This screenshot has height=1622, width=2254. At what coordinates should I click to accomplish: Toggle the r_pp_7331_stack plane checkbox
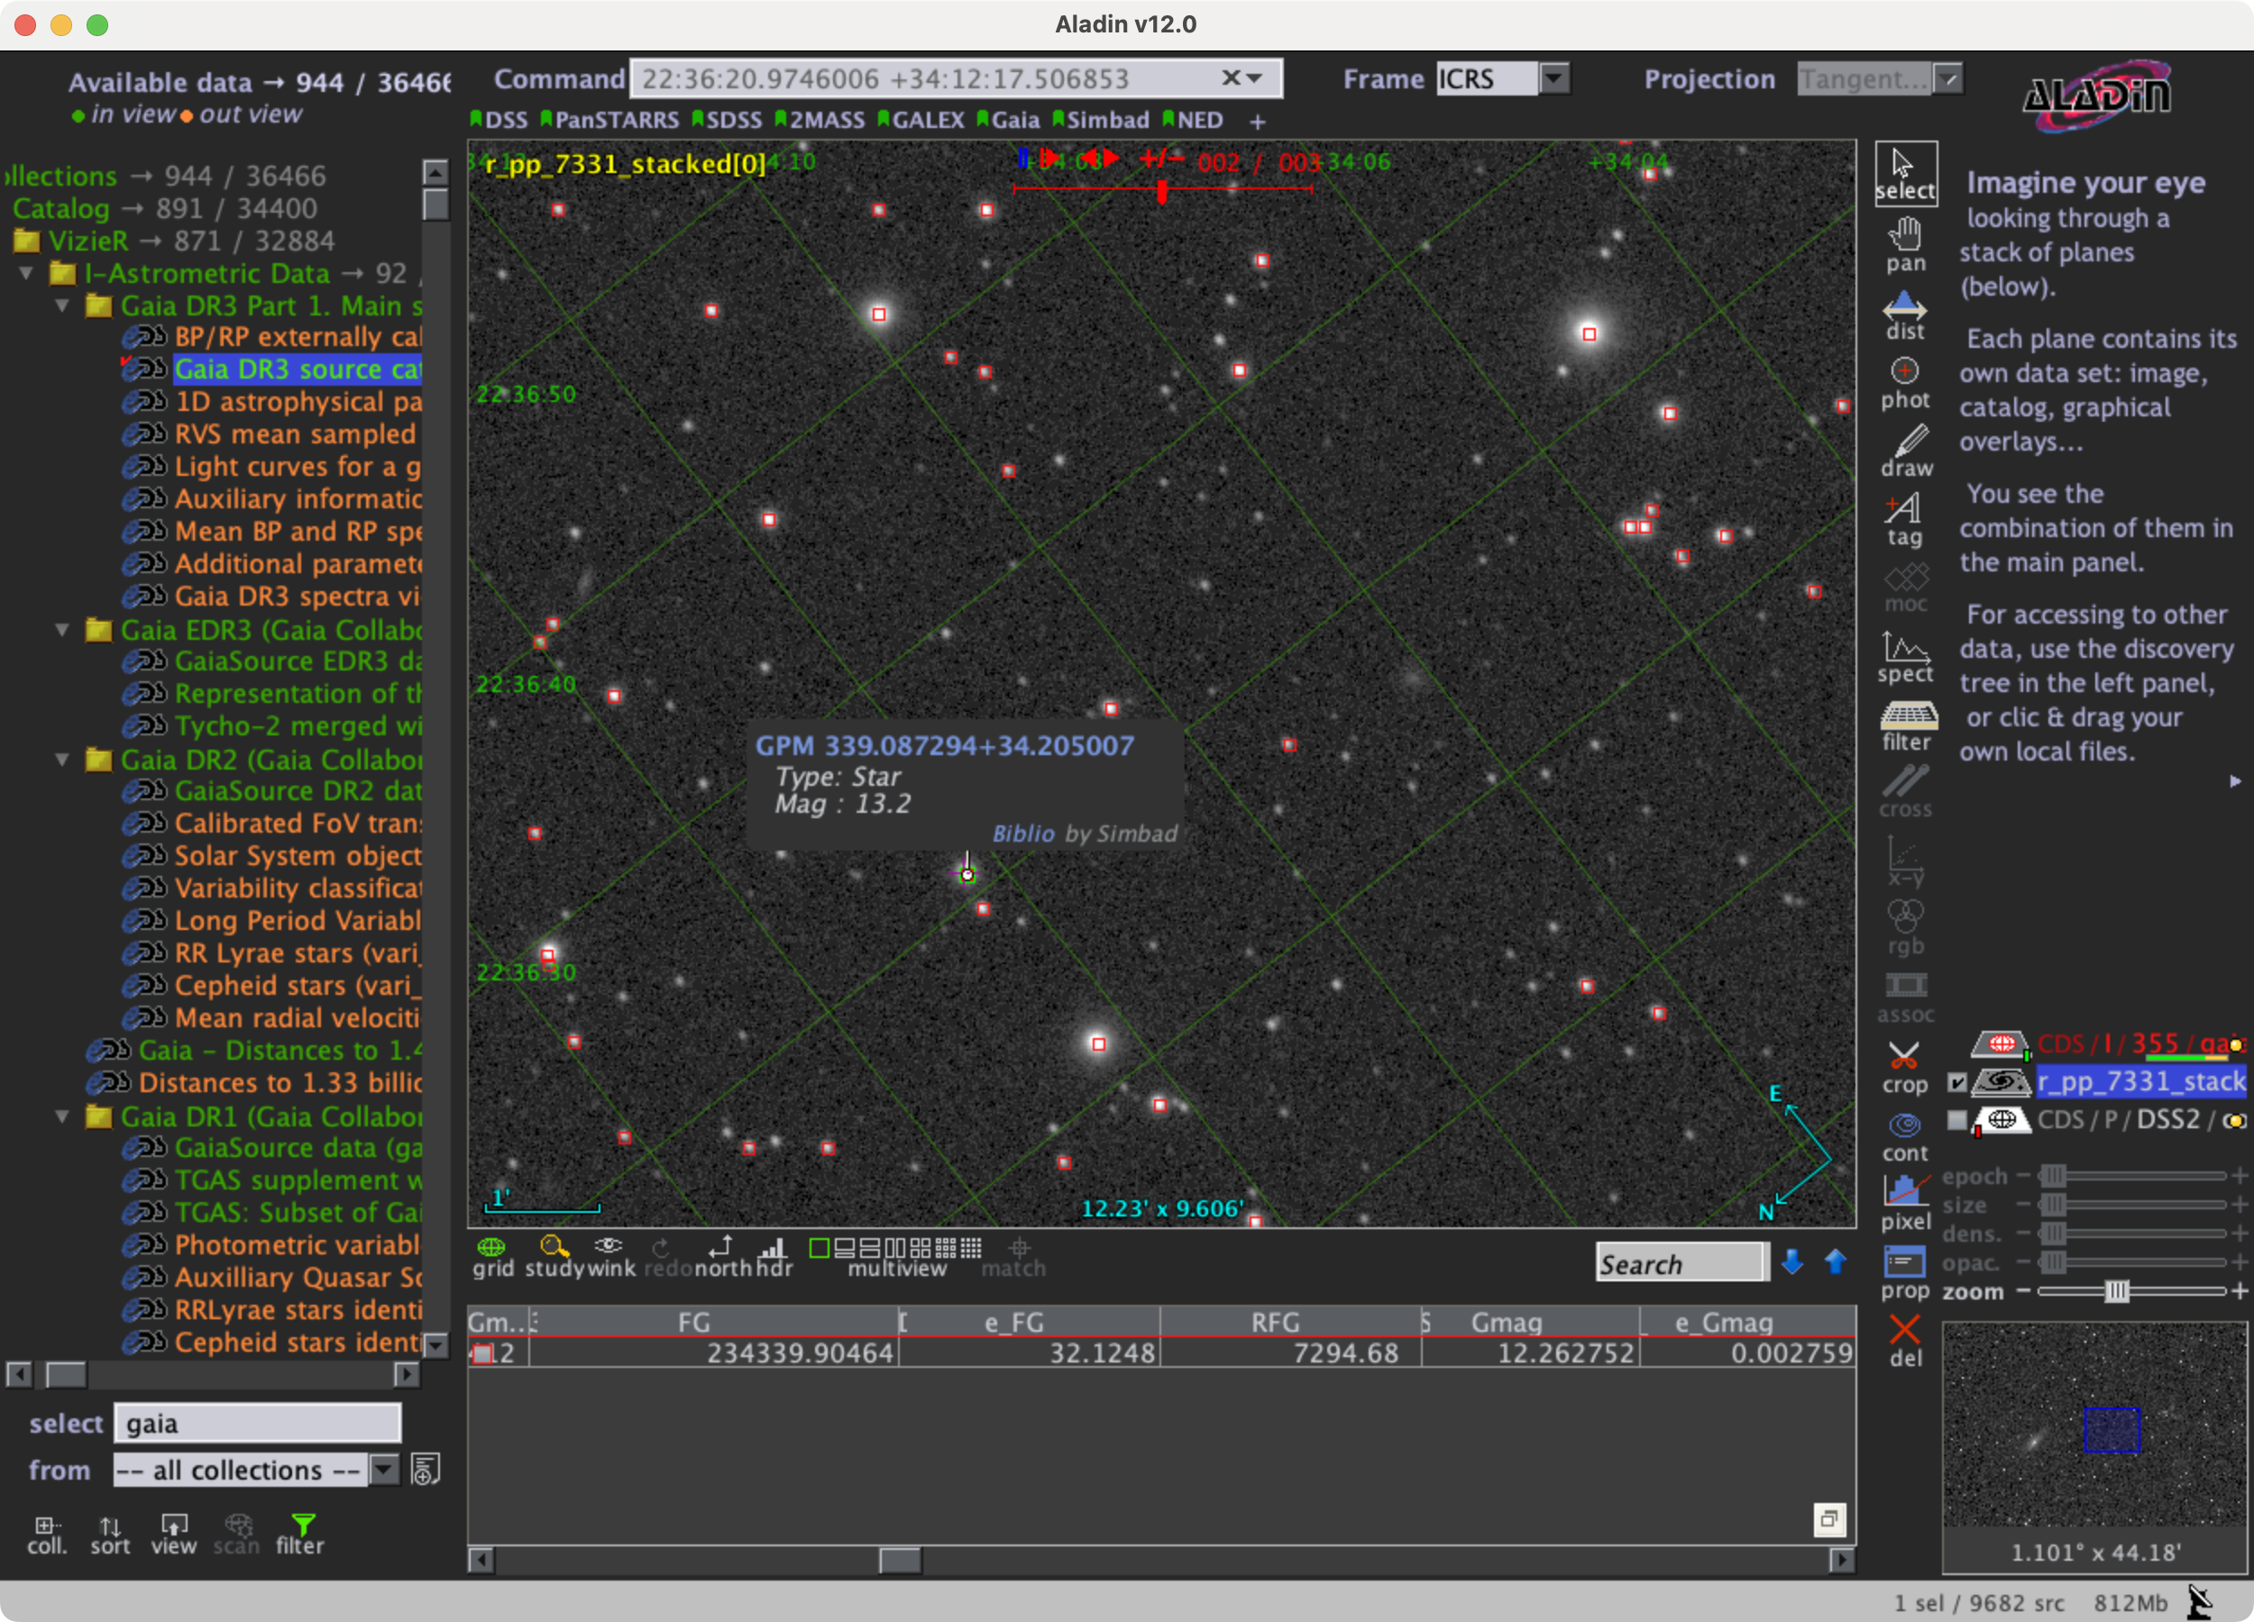pyautogui.click(x=1956, y=1081)
